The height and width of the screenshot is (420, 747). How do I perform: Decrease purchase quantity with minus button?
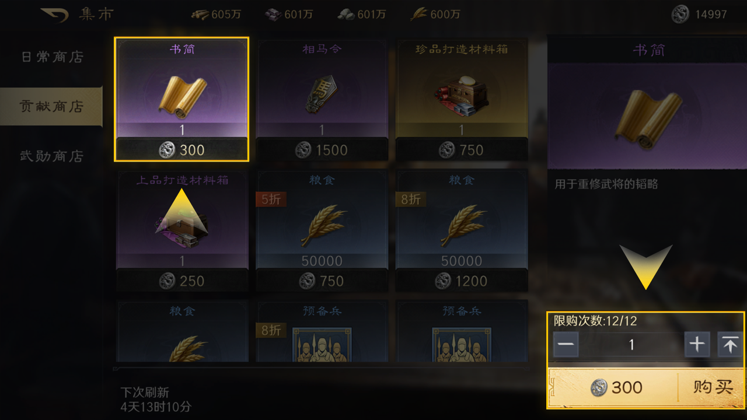566,345
